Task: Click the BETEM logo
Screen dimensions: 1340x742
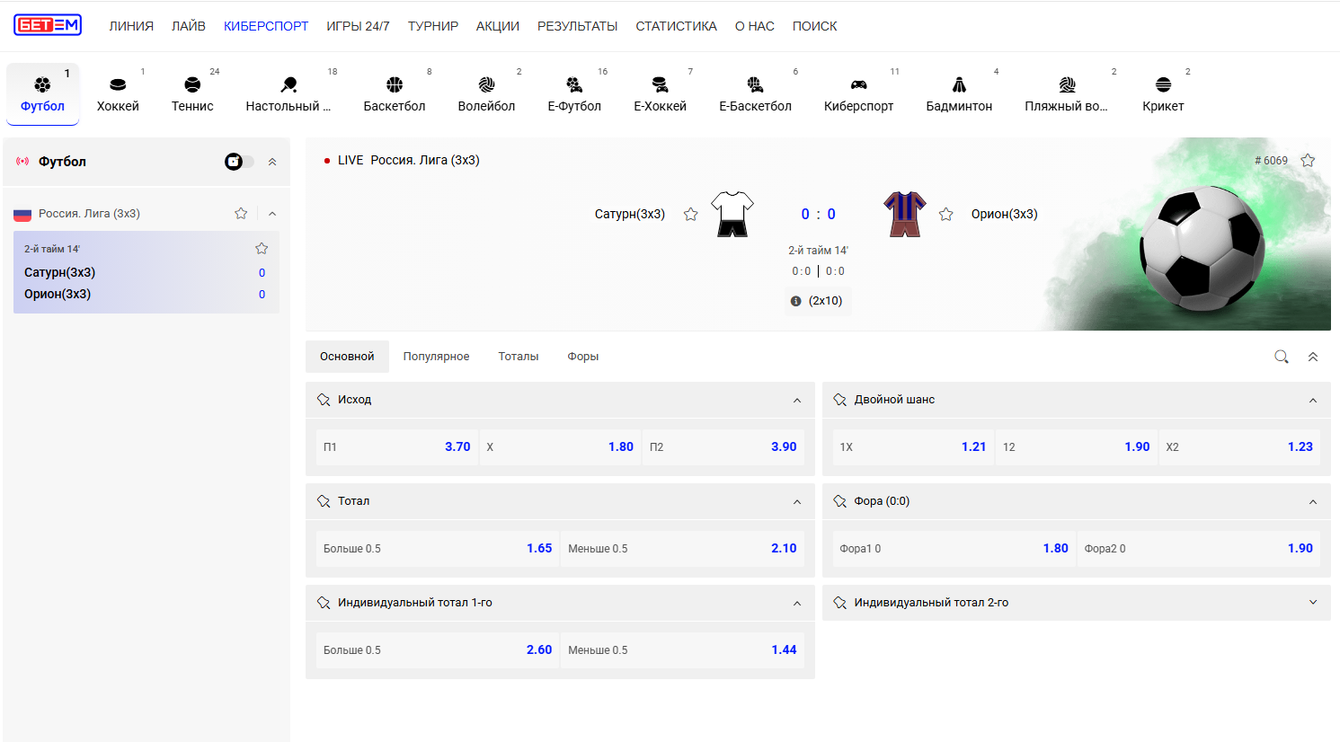Action: 48,25
